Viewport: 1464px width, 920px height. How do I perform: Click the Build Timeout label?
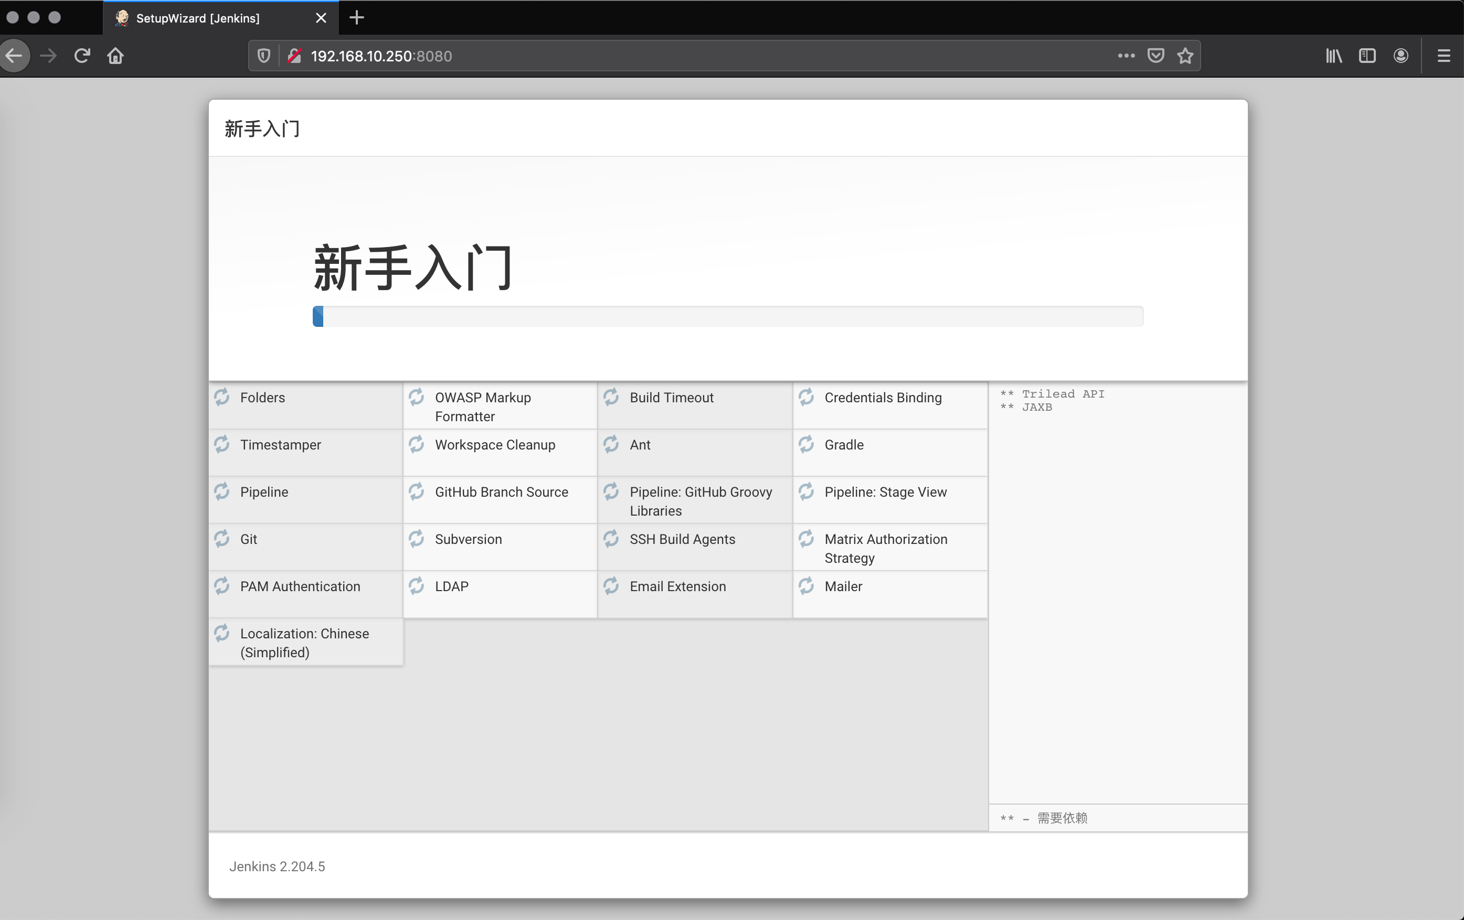671,398
